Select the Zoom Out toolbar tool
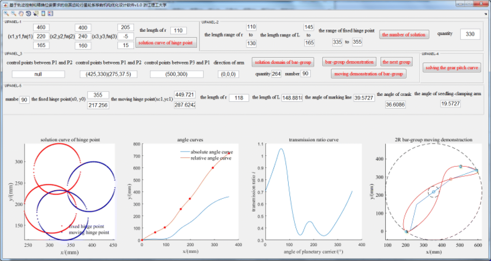This screenshot has height=261, width=491. pos(14,14)
